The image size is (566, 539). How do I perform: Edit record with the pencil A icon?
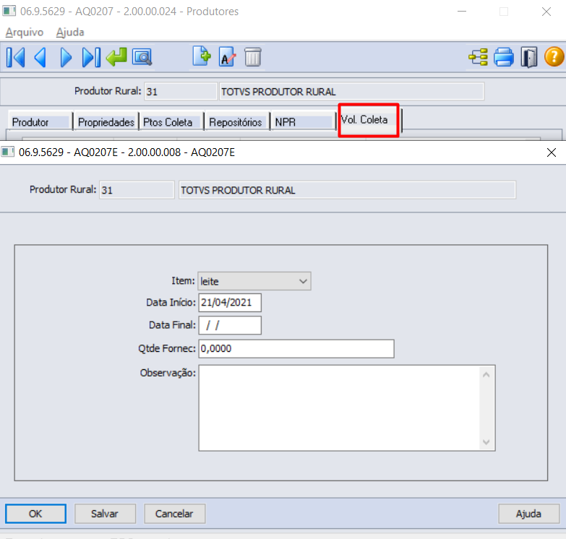pyautogui.click(x=227, y=57)
